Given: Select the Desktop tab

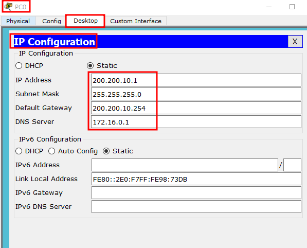Looking at the screenshot, I should pos(85,21).
